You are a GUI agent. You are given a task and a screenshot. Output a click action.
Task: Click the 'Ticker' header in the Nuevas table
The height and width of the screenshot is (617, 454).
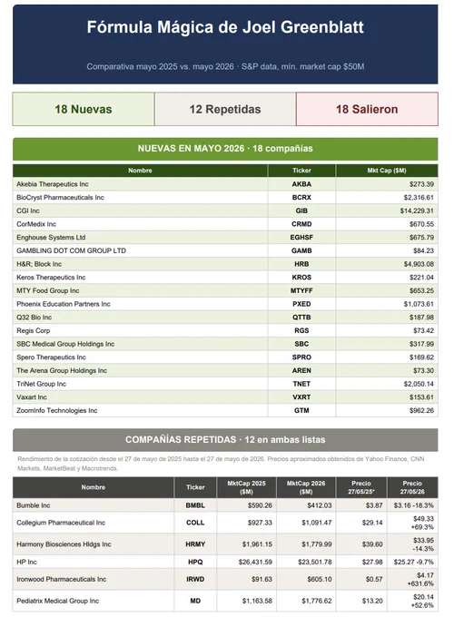pyautogui.click(x=301, y=171)
